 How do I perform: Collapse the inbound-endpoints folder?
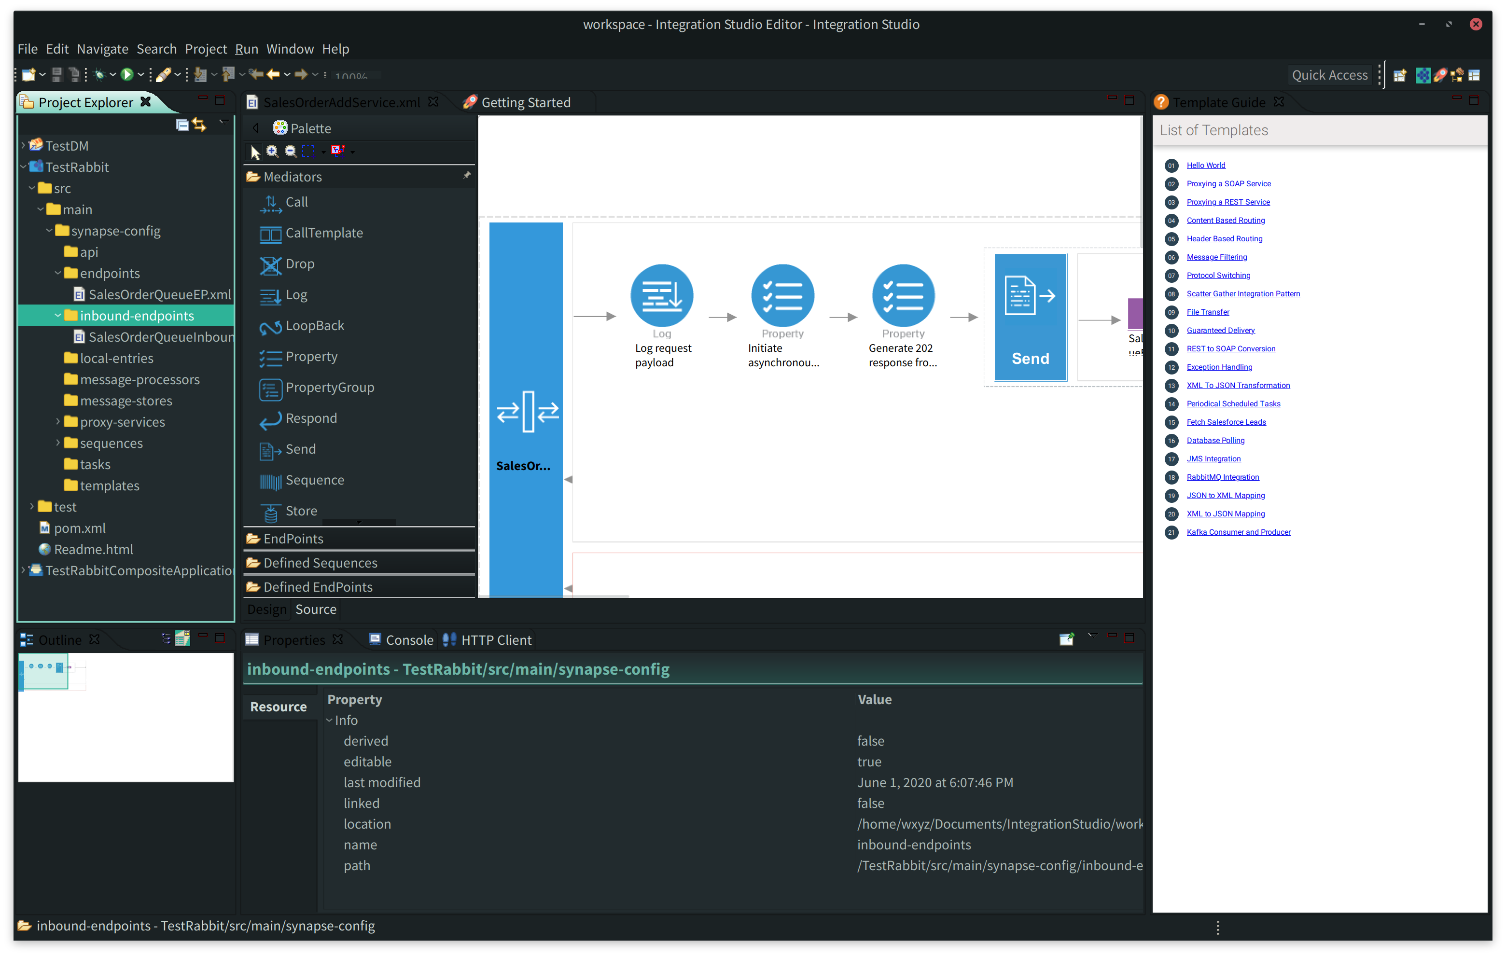point(58,315)
